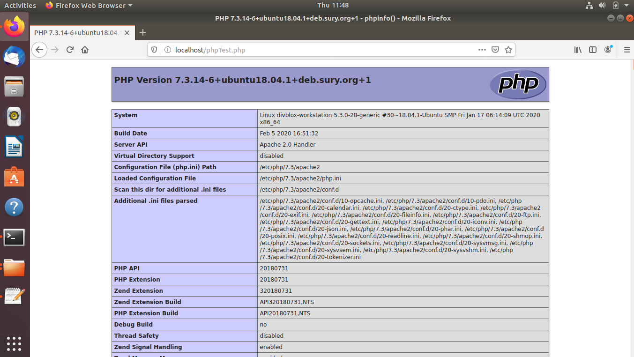
Task: Open the Library view icon
Action: tap(578, 50)
